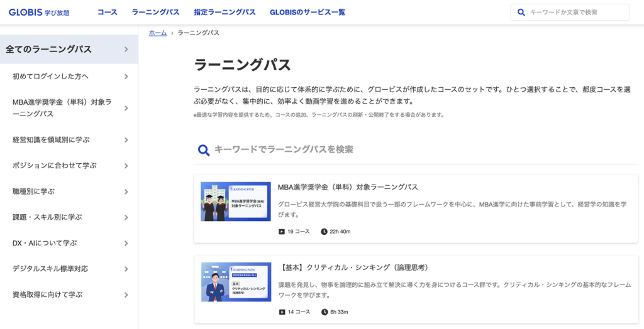
Task: Click the video icon next to 14 コース
Action: point(282,312)
